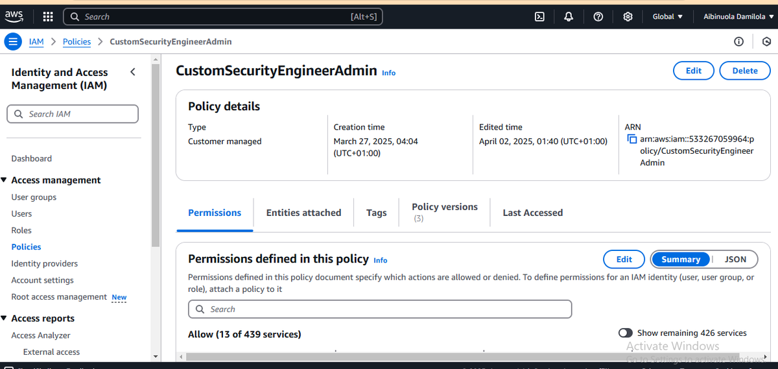
Task: Open the Last Accessed tab
Action: point(533,213)
